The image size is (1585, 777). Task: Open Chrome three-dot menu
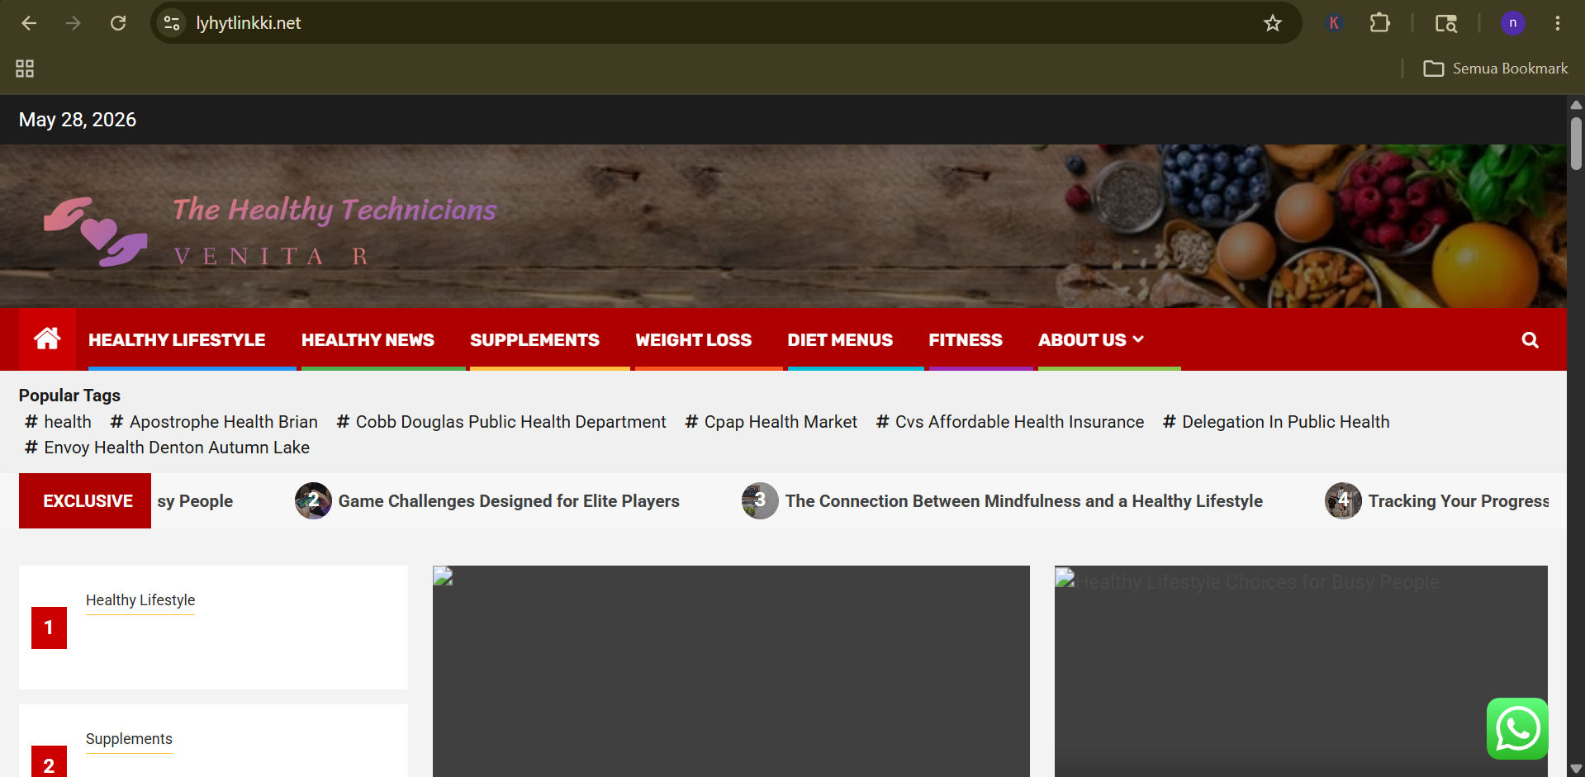pos(1558,23)
